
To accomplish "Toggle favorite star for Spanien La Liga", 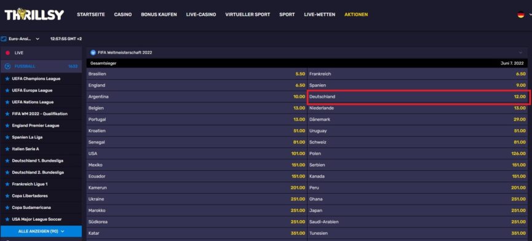I will (x=7, y=137).
